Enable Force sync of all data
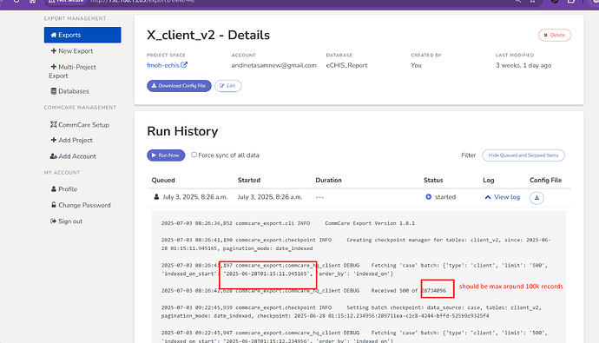Screen dimensions: 599x343 194,155
